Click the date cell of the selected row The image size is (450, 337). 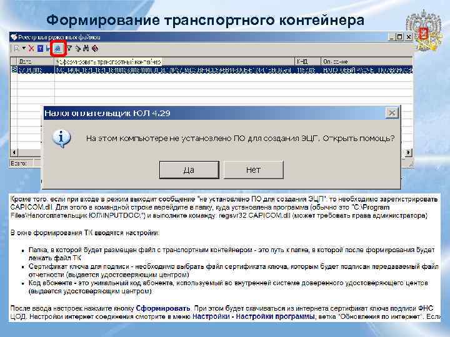click(x=36, y=70)
